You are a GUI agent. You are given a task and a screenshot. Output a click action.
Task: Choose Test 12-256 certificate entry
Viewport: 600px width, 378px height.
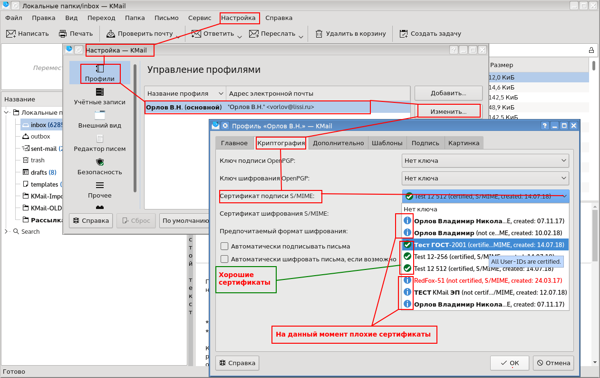pos(485,257)
